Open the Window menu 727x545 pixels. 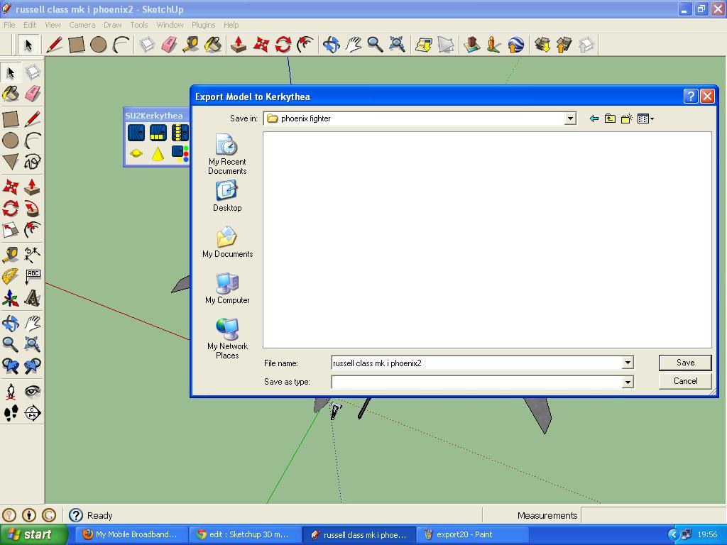(170, 25)
